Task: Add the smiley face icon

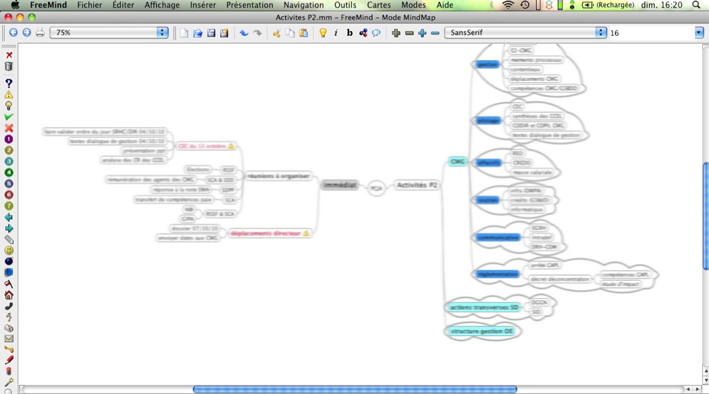Action: point(9,250)
